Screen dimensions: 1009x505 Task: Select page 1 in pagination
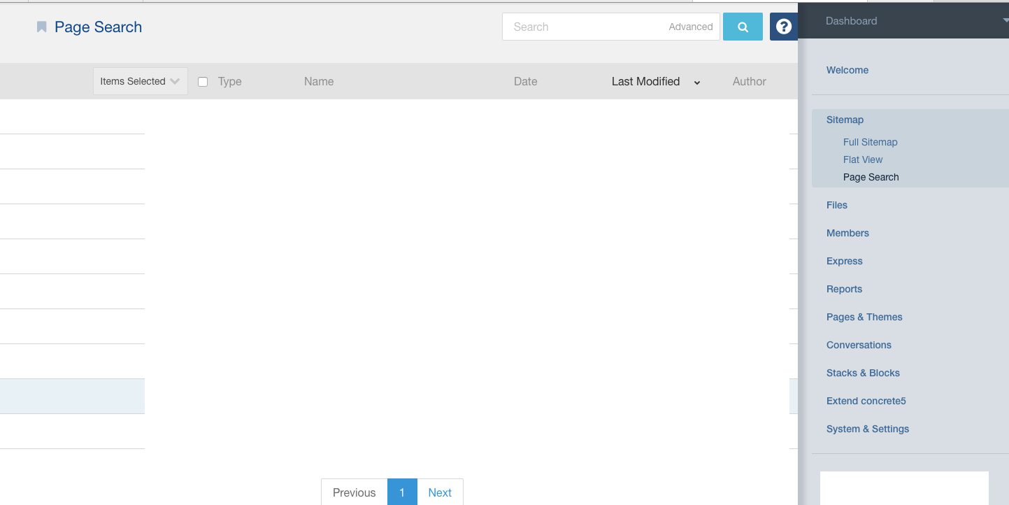pyautogui.click(x=402, y=492)
